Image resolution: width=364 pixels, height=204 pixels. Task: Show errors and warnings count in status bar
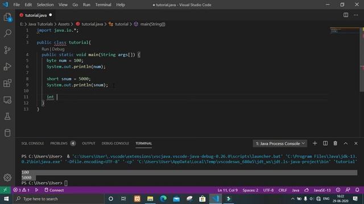[21, 190]
